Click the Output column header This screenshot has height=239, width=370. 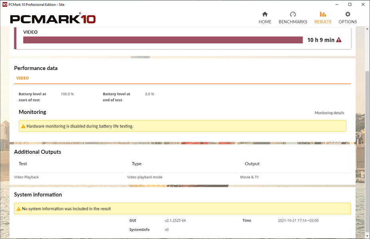(x=252, y=164)
